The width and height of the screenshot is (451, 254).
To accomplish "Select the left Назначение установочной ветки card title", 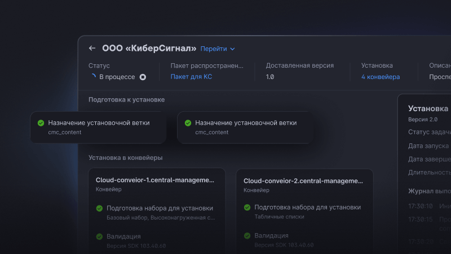I will [x=99, y=123].
